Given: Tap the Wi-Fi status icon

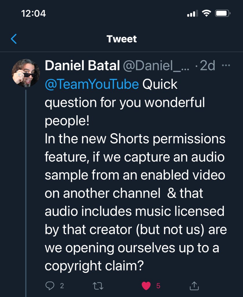Looking at the screenshot, I should click(x=206, y=13).
